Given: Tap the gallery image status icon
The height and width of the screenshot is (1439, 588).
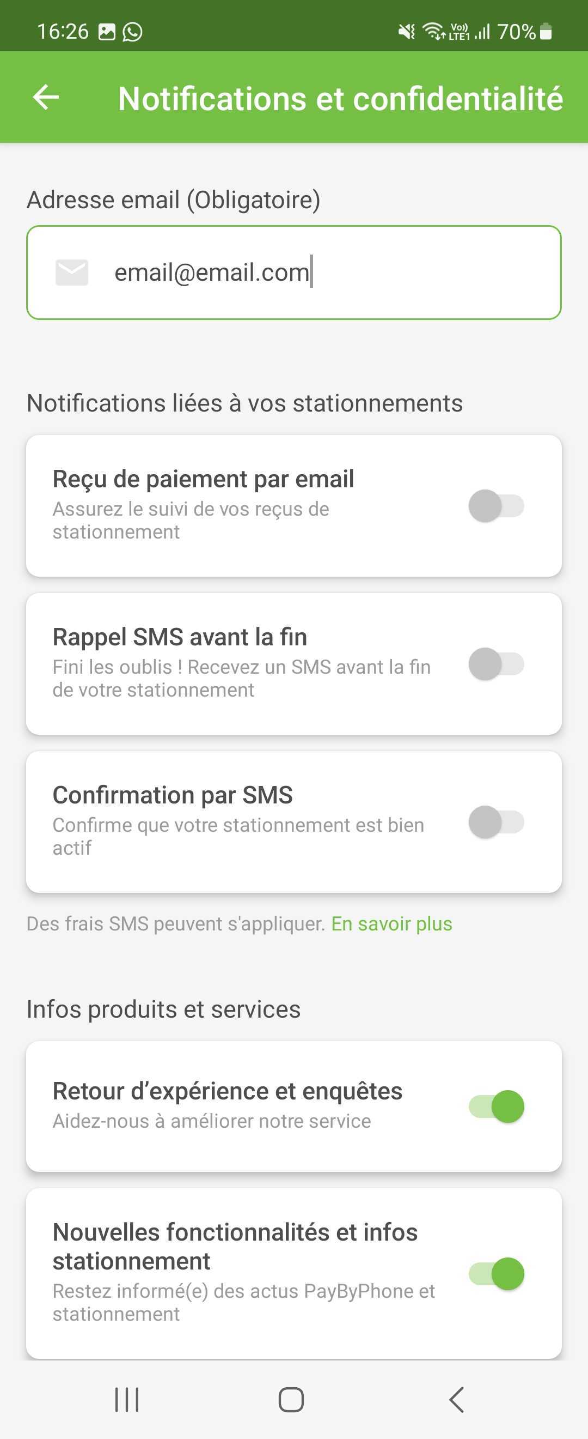Looking at the screenshot, I should pos(107,32).
